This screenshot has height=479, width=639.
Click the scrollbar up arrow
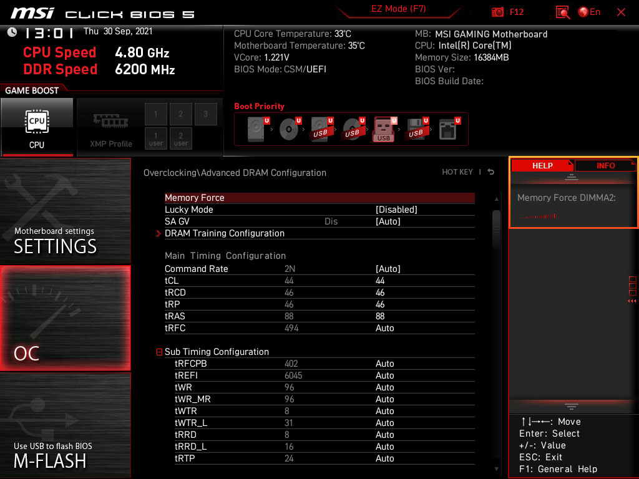tap(496, 199)
